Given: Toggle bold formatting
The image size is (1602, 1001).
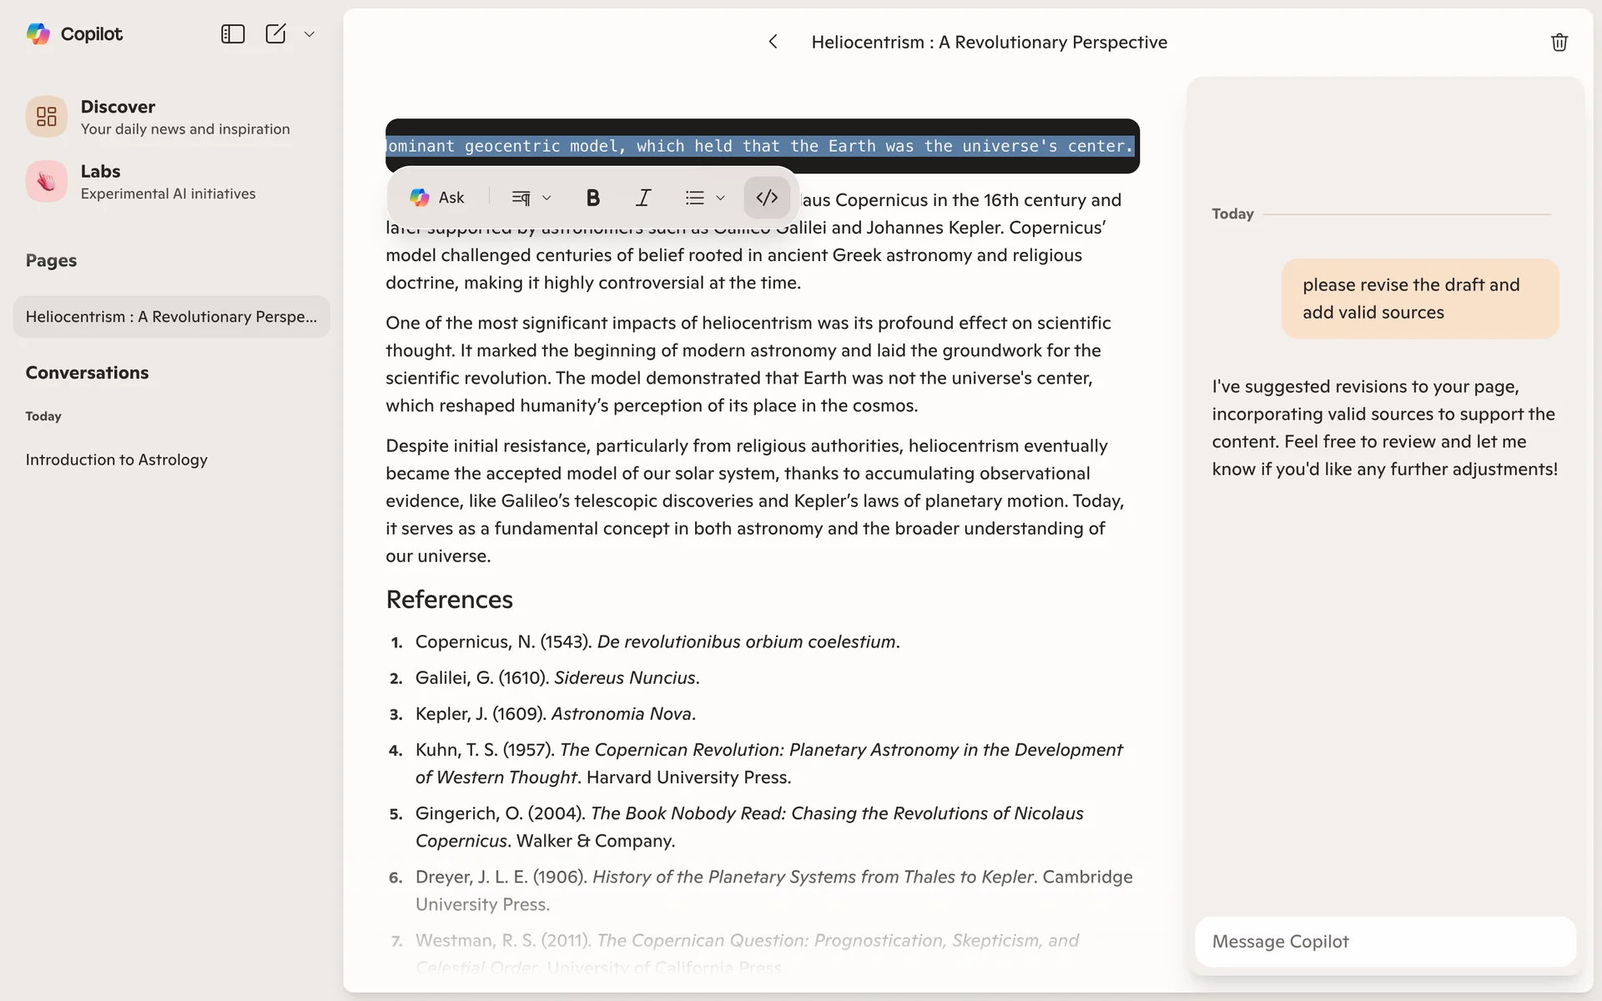Looking at the screenshot, I should (592, 198).
